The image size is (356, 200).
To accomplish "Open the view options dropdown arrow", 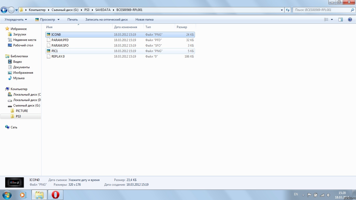I will pyautogui.click(x=332, y=20).
